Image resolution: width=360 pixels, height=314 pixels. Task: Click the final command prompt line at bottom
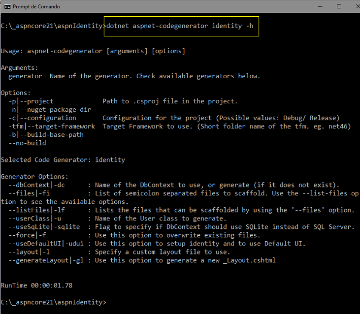click(x=54, y=302)
